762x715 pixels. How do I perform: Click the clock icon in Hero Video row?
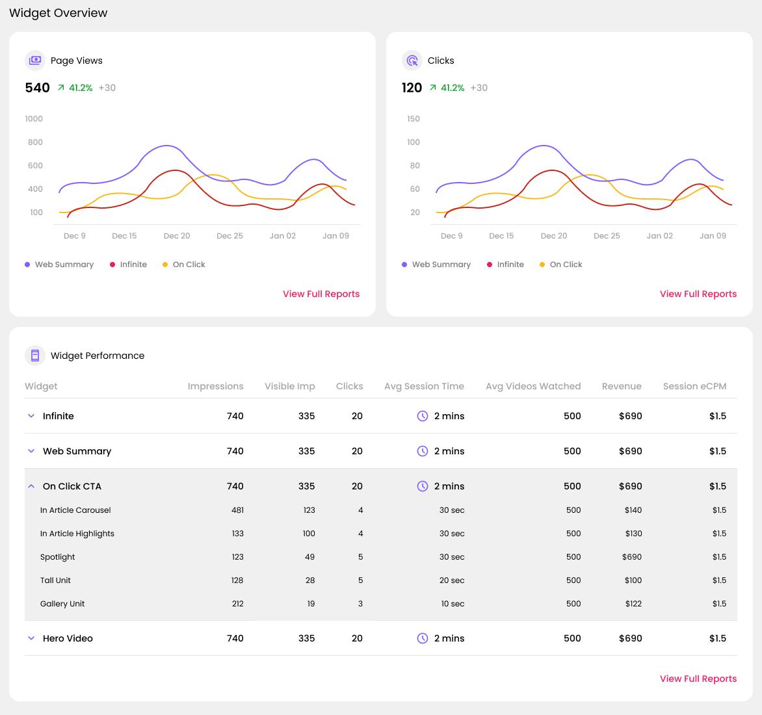point(423,638)
